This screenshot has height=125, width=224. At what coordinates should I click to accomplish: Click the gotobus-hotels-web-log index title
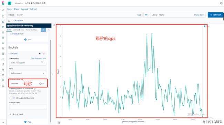[20, 26]
